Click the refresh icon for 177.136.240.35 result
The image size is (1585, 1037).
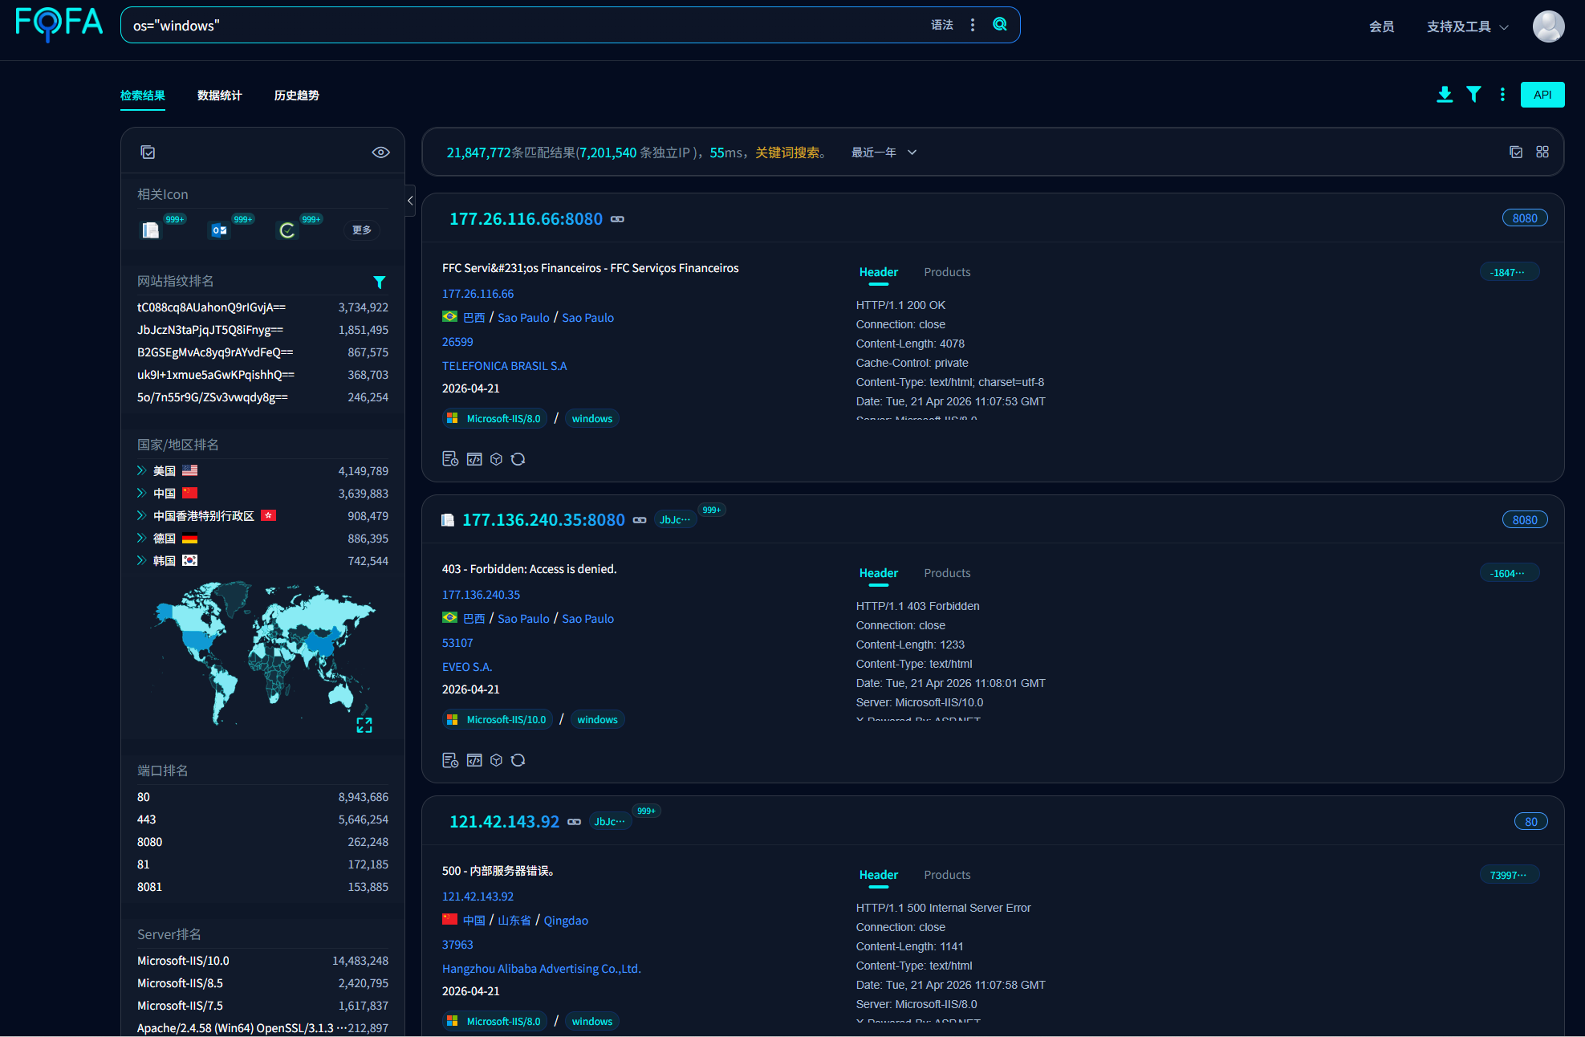coord(518,760)
